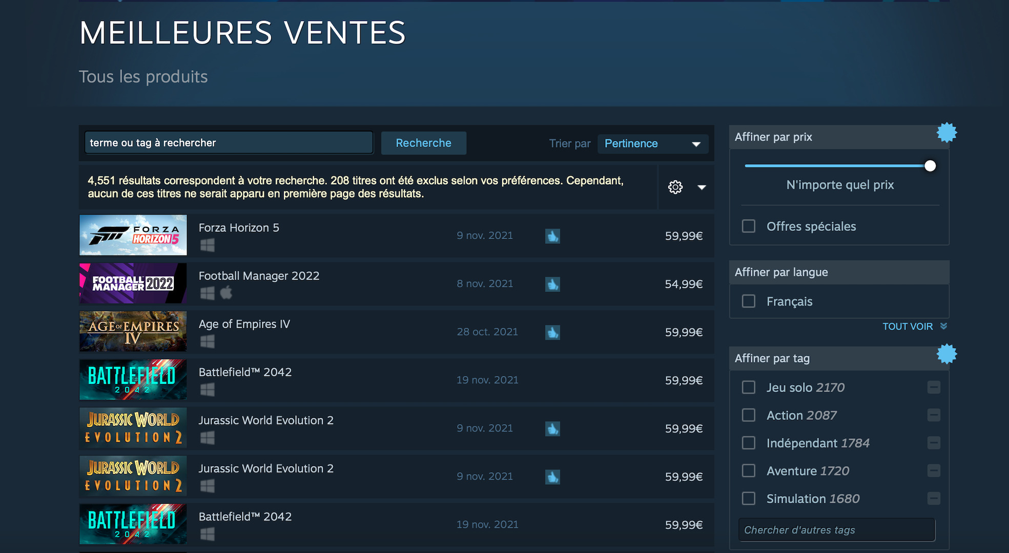The height and width of the screenshot is (553, 1009).
Task: Tick the Indépendant tag checkbox
Action: click(749, 442)
